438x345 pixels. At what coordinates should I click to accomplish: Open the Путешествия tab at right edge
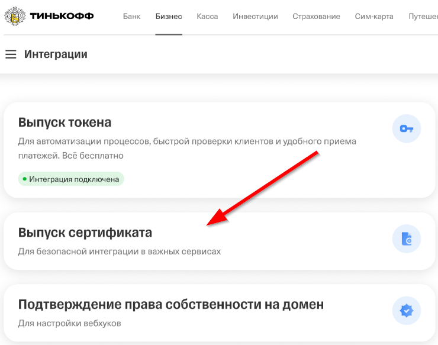point(423,17)
